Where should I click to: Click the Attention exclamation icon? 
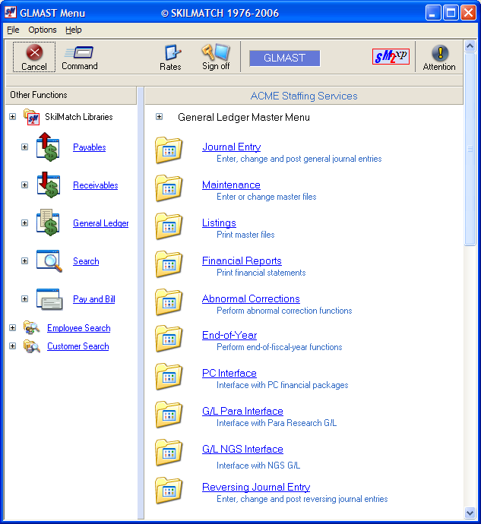pos(440,53)
